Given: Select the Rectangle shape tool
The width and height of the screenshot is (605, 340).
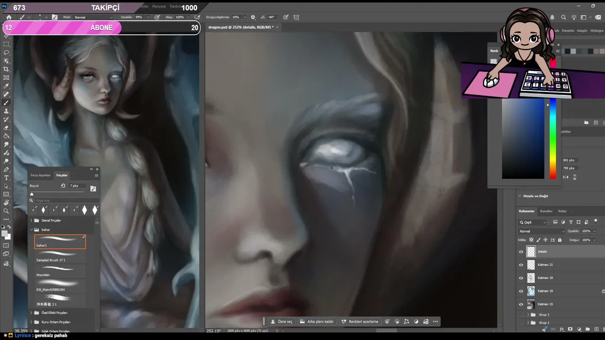Looking at the screenshot, I should [6, 195].
